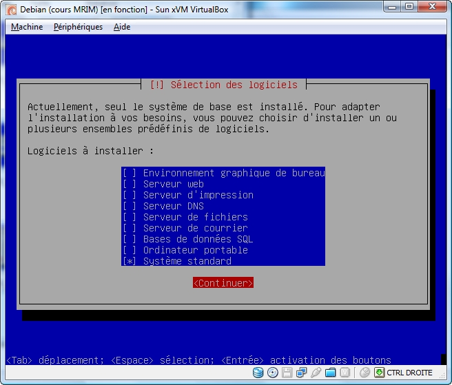Uncheck the Système standard checkbox
The width and height of the screenshot is (452, 385).
[x=129, y=261]
